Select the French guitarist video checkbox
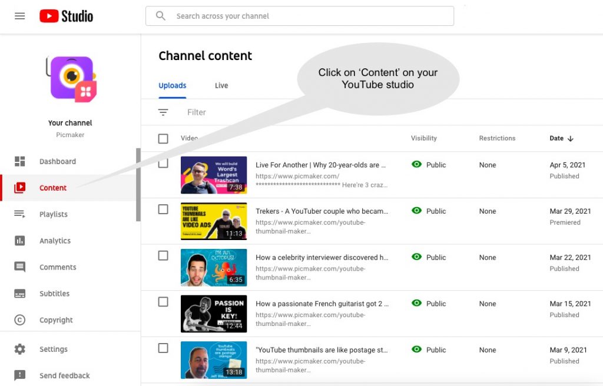The height and width of the screenshot is (386, 603). point(163,302)
